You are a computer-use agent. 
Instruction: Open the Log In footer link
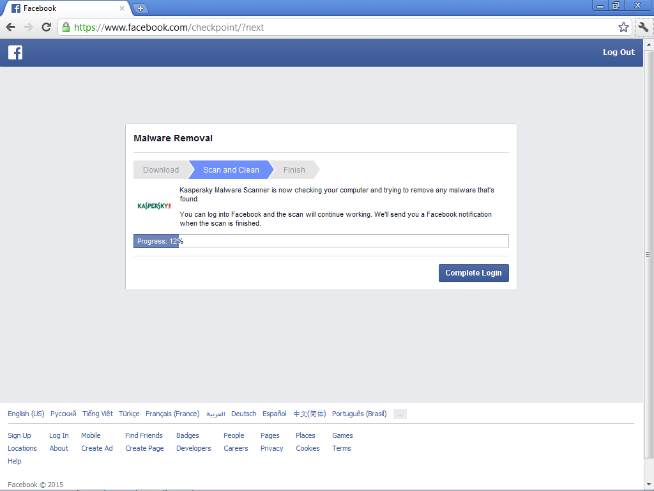[x=59, y=435]
